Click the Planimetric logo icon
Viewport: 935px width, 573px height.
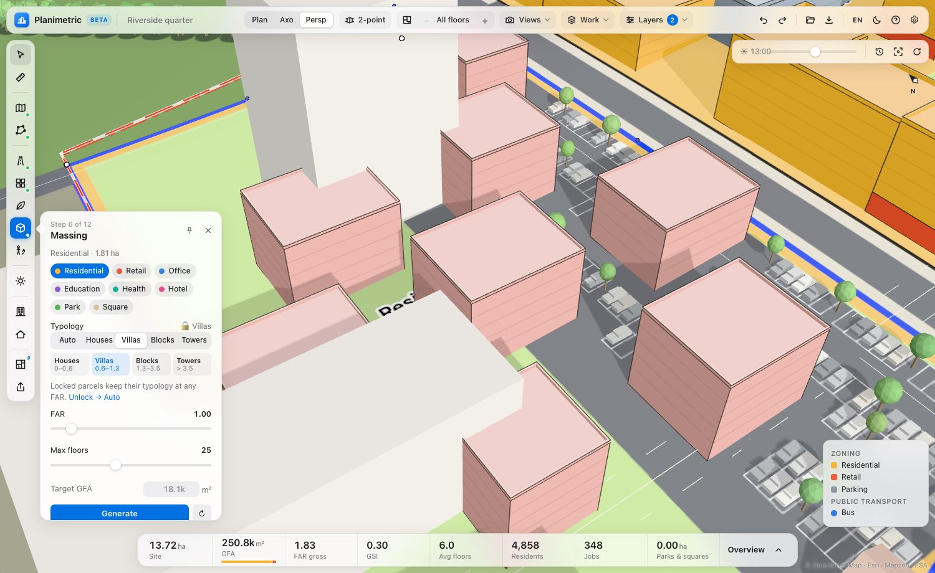22,20
